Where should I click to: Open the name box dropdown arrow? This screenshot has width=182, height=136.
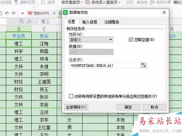5,22
